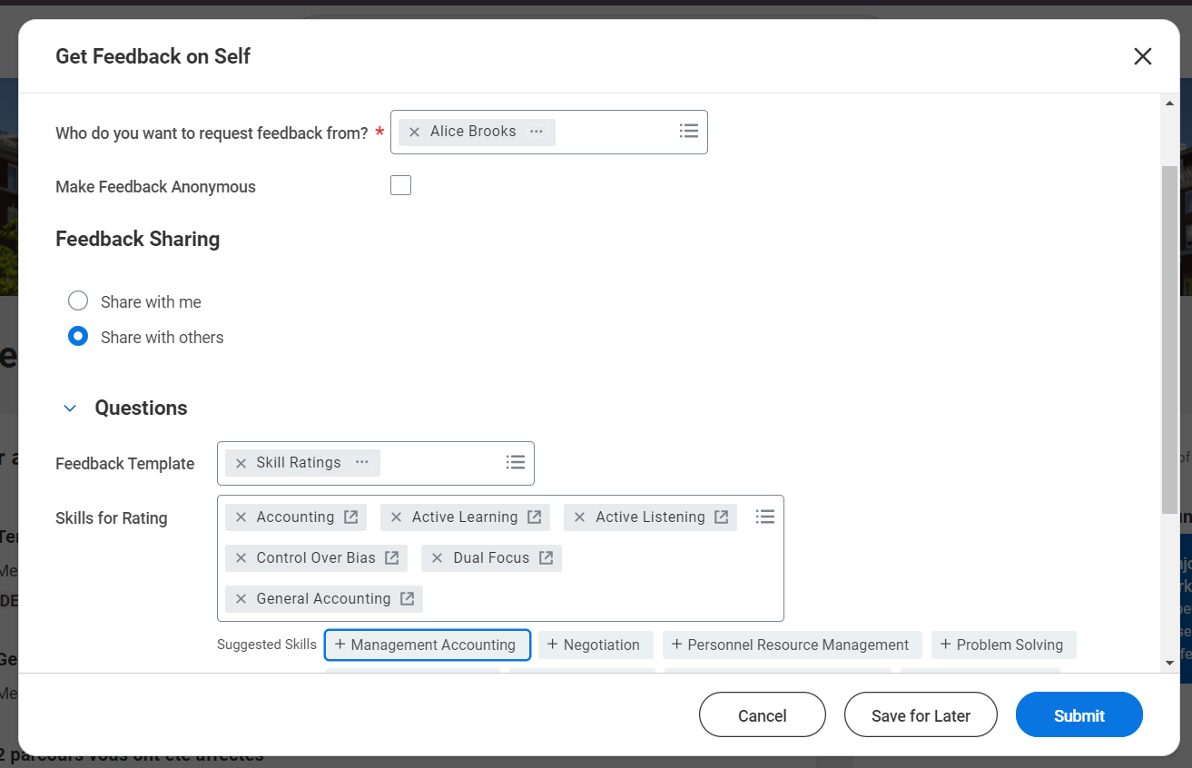The width and height of the screenshot is (1192, 768).
Task: Remove the Accounting skill chip
Action: pos(241,517)
